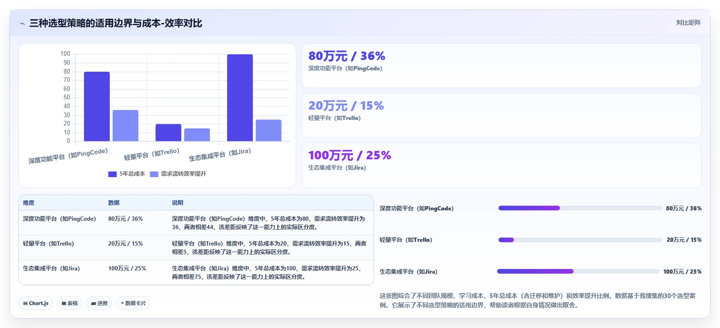Click the Trello 5年总成本 bar

[168, 133]
